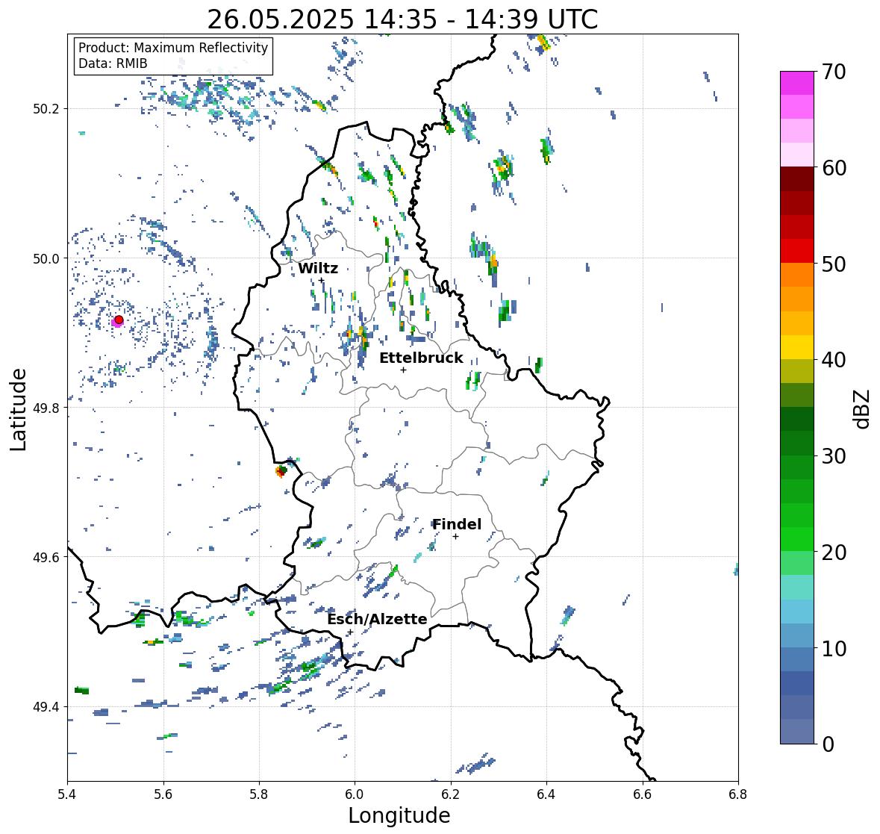Click the latitude tick label 49.4
The width and height of the screenshot is (880, 834).
(46, 707)
